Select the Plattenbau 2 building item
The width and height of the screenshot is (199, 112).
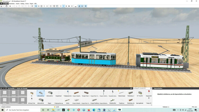click(131, 93)
